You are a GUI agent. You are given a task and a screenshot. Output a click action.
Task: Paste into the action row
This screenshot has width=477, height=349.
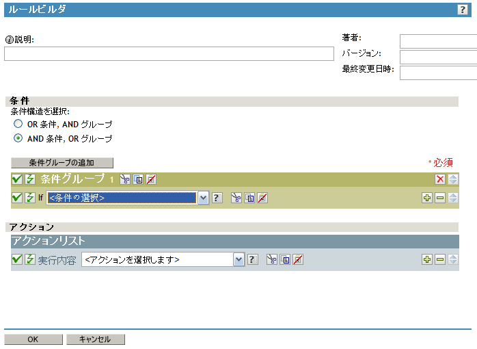coord(298,259)
